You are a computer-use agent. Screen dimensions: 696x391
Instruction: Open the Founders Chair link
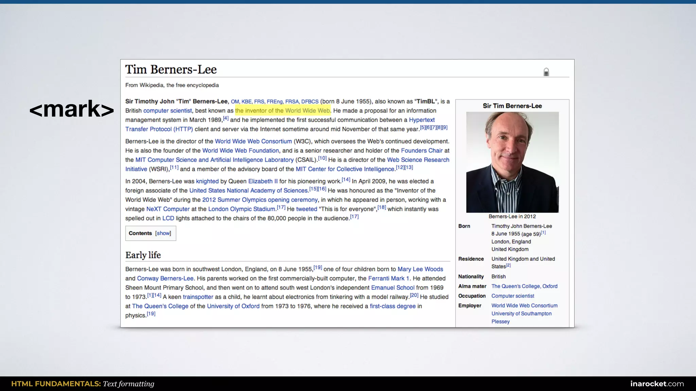(x=422, y=150)
